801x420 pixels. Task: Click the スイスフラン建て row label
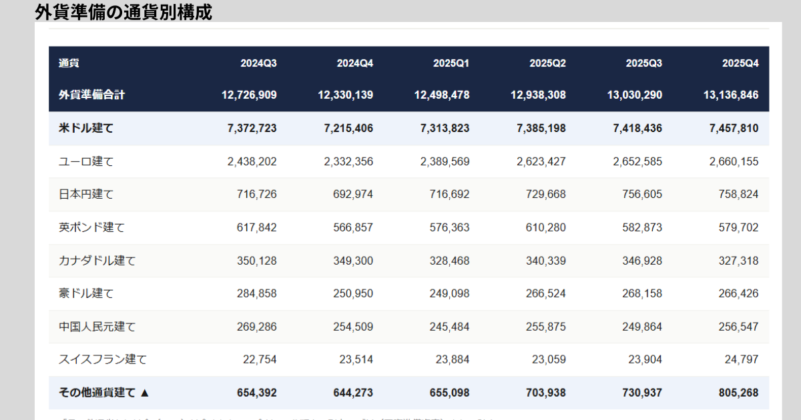[x=102, y=359]
